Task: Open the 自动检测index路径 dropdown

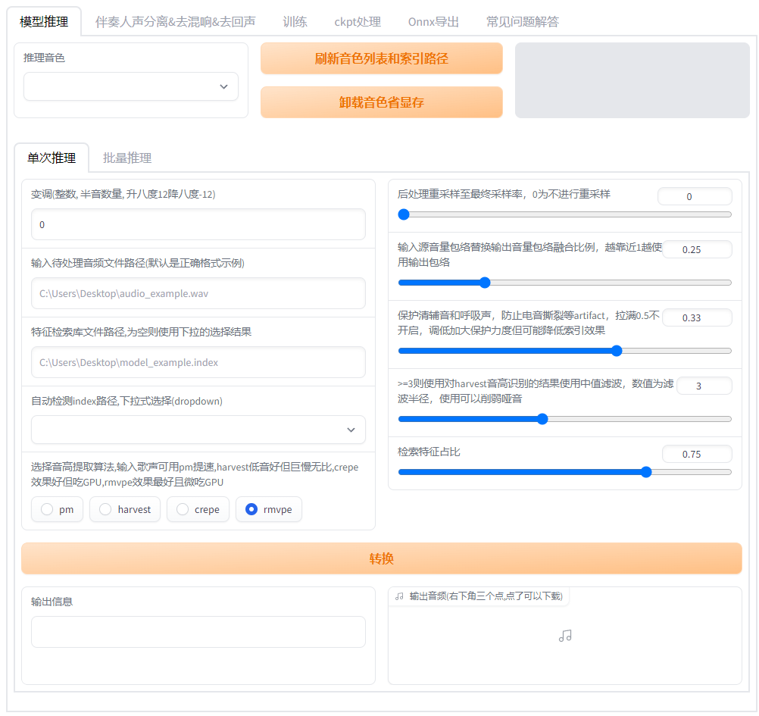Action: (197, 430)
